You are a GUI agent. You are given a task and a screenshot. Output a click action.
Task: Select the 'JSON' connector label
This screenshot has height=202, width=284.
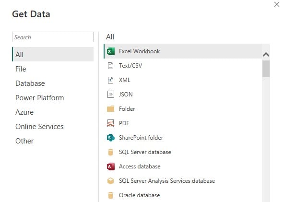point(126,95)
